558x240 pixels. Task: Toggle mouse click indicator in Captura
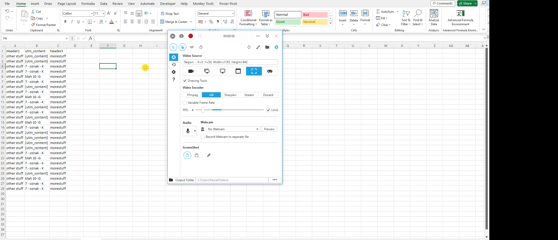[x=183, y=47]
